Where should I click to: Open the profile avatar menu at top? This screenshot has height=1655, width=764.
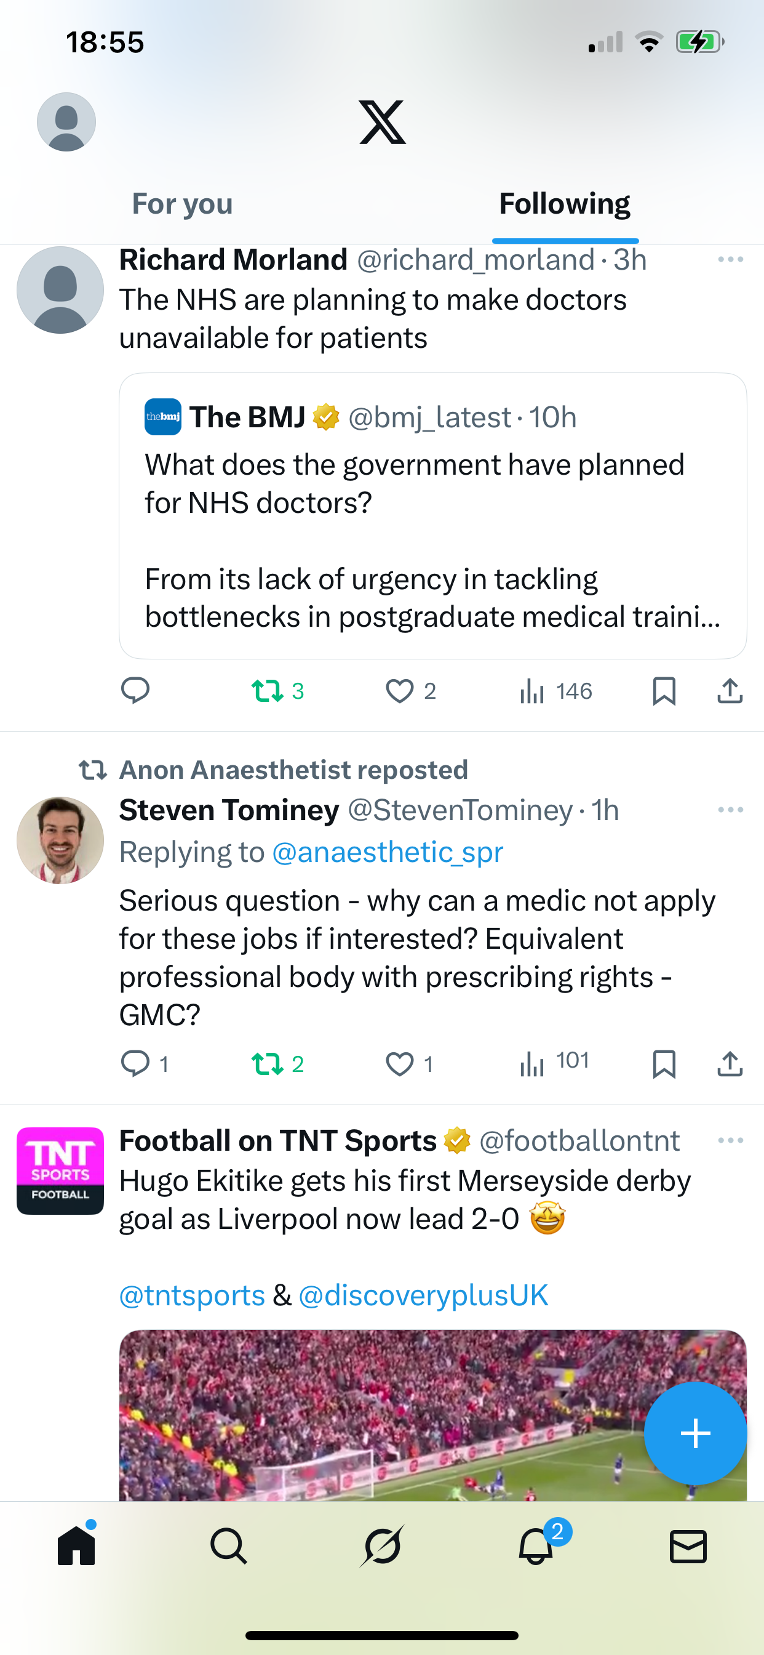click(66, 122)
